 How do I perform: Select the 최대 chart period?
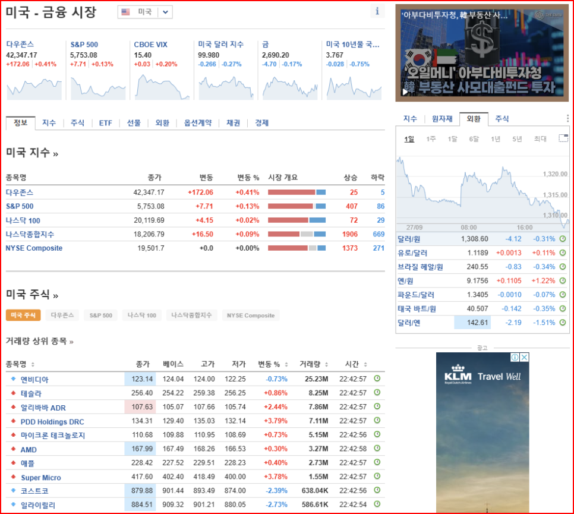(540, 139)
